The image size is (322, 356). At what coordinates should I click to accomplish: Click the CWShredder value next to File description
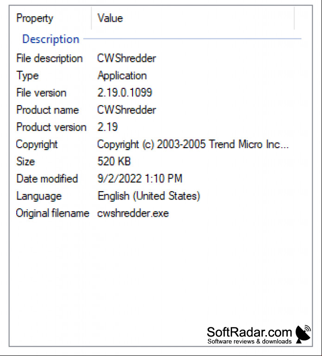coord(126,58)
